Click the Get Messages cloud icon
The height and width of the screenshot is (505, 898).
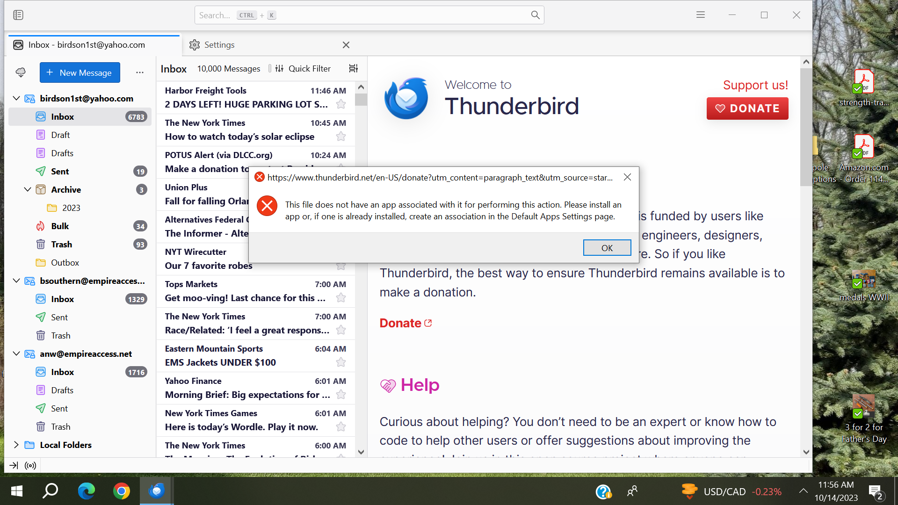tap(21, 72)
